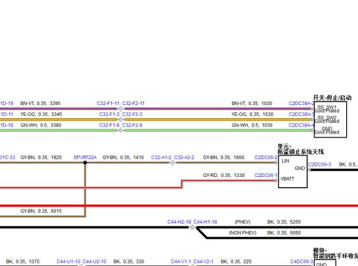Screen dimensions: 358x266
Task: Select connector reference C32-F2-8
Action: [x=132, y=125]
